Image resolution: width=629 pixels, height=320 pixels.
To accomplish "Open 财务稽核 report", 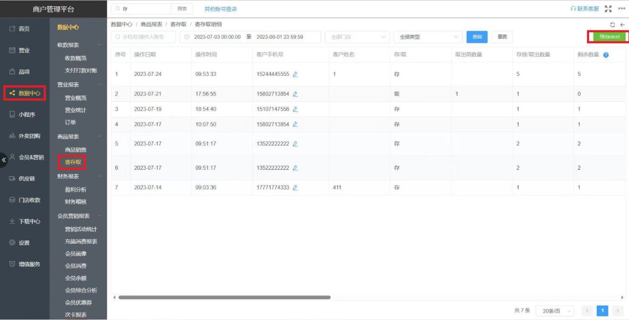I will pyautogui.click(x=76, y=202).
